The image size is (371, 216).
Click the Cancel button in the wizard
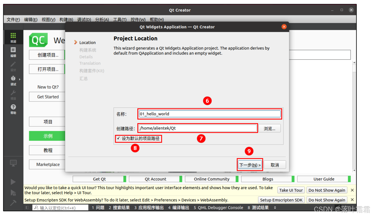[x=275, y=165]
